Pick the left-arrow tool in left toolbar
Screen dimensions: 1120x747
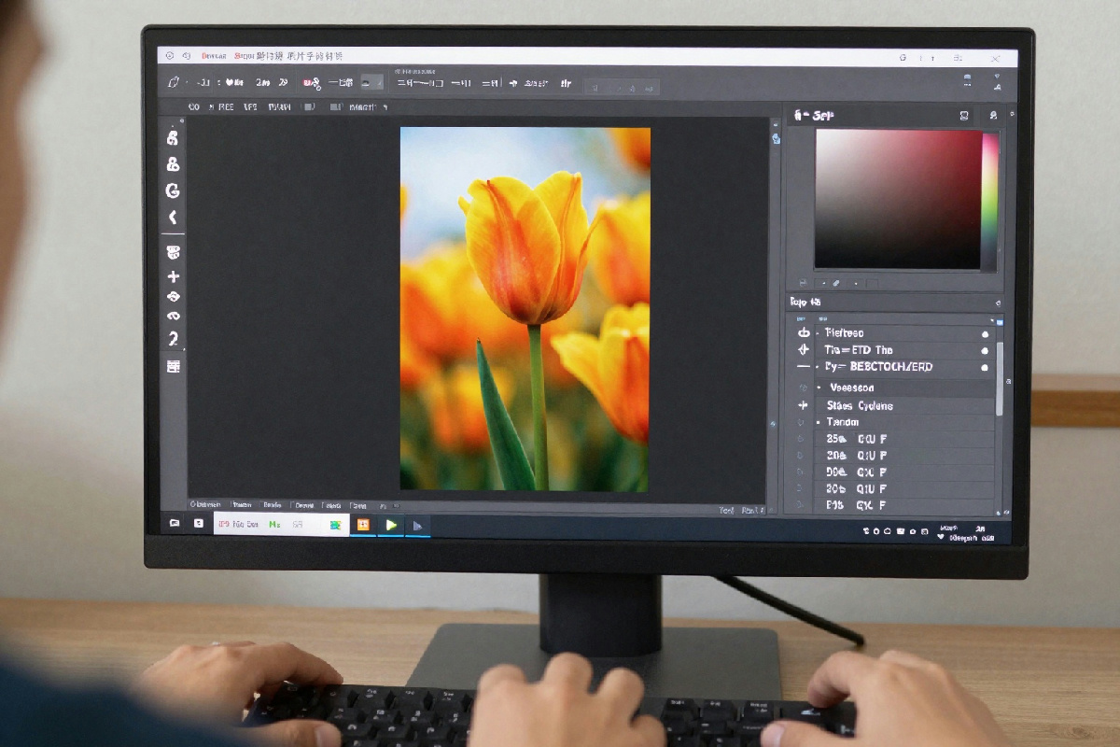[x=173, y=218]
